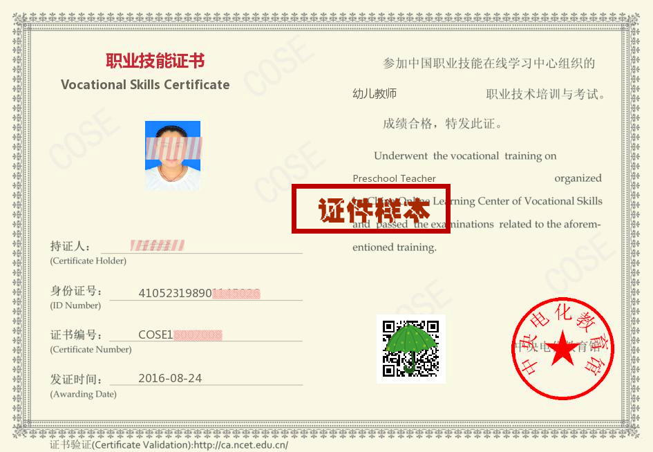
Task: Click the Preschool Teacher text
Action: pos(394,178)
